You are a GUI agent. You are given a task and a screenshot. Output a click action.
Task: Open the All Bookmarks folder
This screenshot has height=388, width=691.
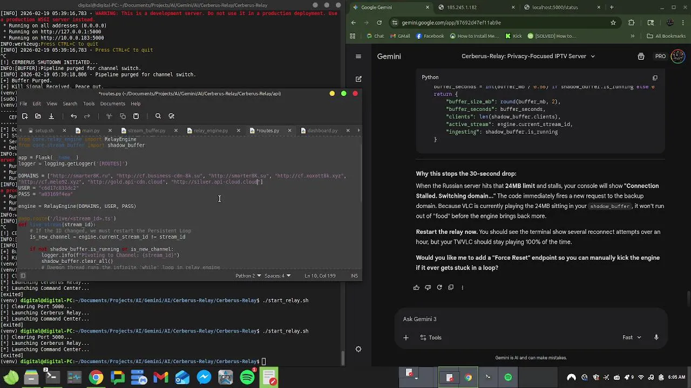[666, 36]
